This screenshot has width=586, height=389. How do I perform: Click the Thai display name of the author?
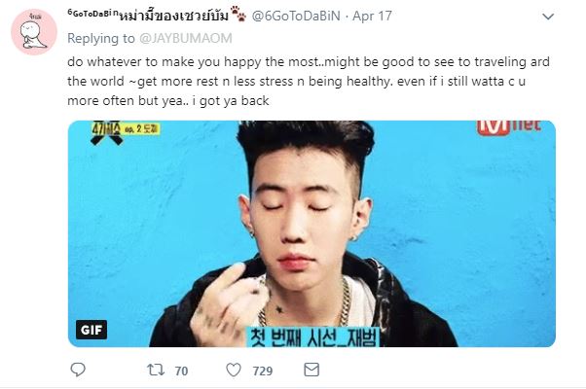[173, 17]
